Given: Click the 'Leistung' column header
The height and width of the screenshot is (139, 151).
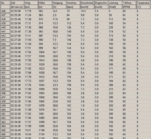Looking at the screenshot, I should [x=115, y=3].
